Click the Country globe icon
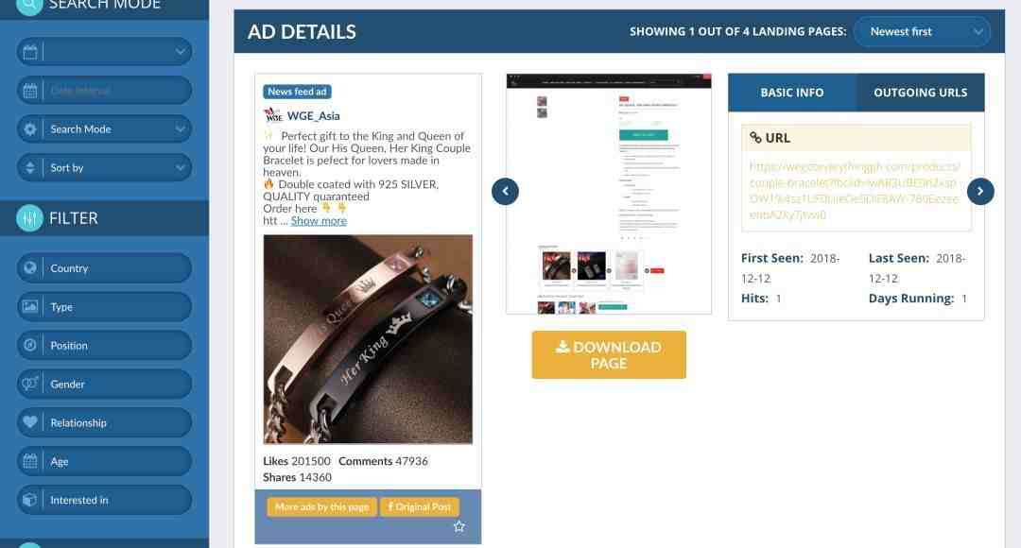The height and width of the screenshot is (548, 1021). 30,268
